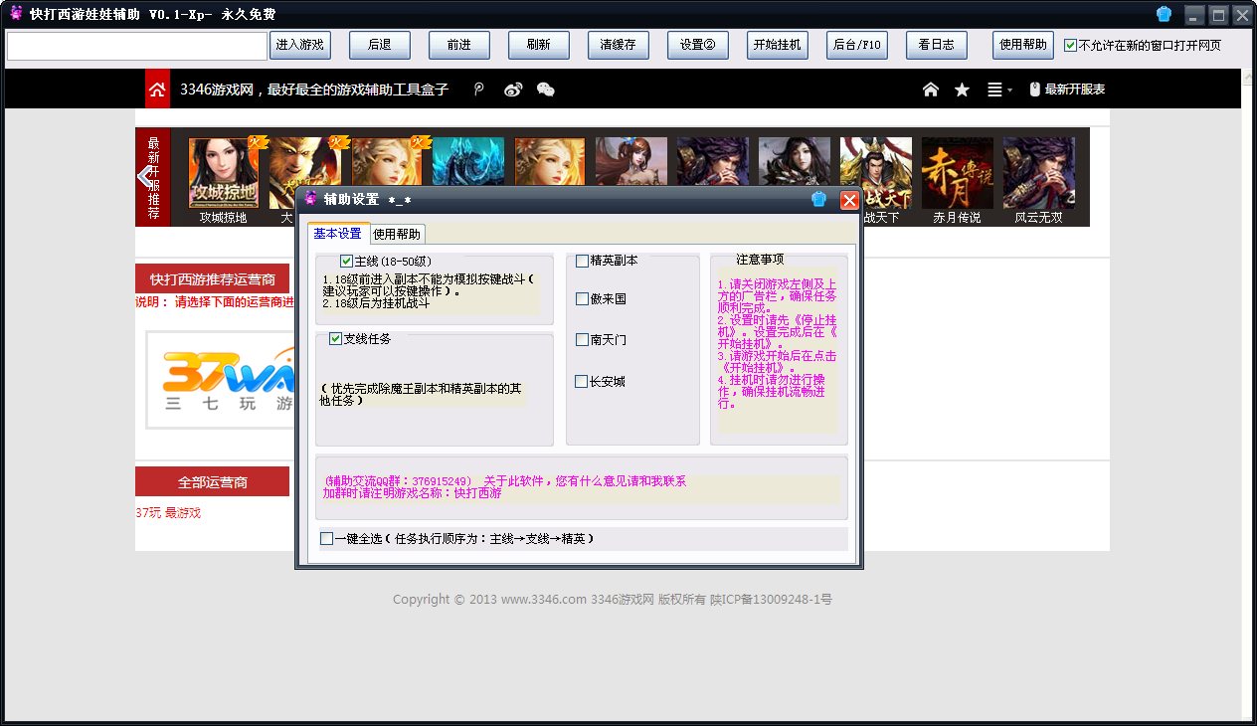This screenshot has height=726, width=1257.
Task: Click the blue skin icon in 辅助设置 dialog
Action: pos(819,199)
